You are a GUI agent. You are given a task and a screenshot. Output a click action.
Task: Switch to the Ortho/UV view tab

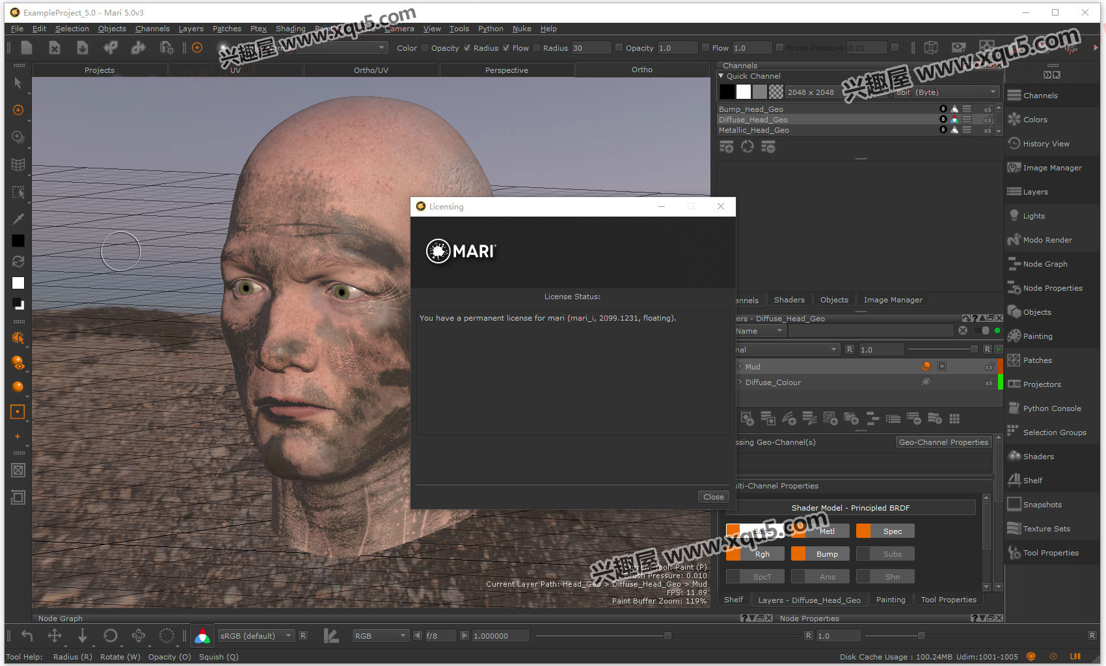click(371, 70)
